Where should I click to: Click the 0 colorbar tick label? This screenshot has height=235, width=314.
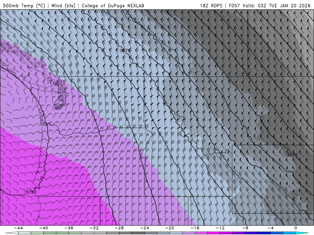(x=296, y=228)
